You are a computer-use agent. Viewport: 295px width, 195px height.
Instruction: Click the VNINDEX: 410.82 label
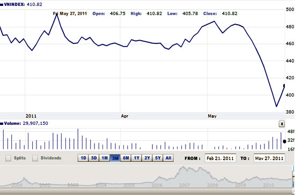coord(23,4)
